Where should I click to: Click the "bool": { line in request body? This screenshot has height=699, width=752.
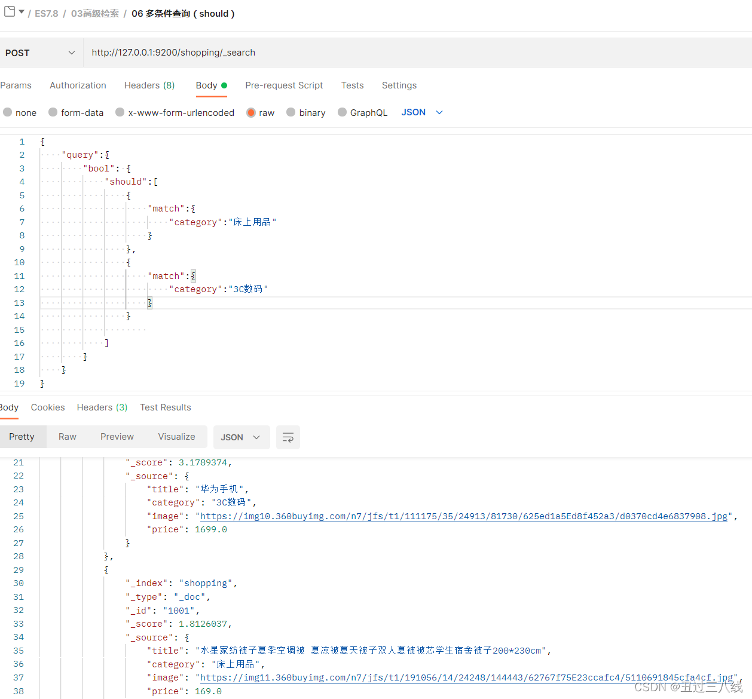tap(106, 168)
